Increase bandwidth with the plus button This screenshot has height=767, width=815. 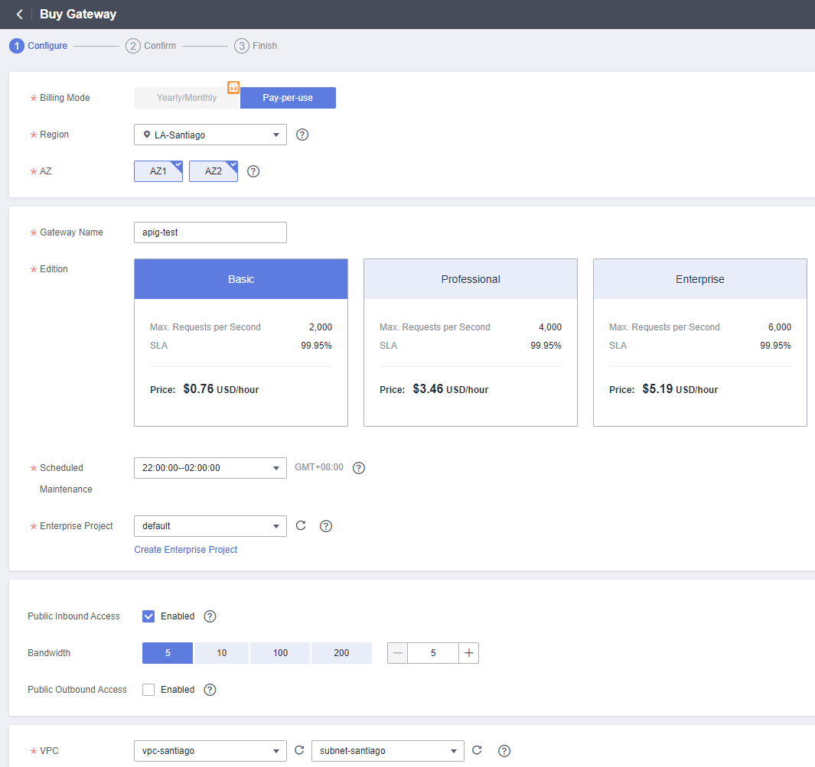pyautogui.click(x=468, y=653)
